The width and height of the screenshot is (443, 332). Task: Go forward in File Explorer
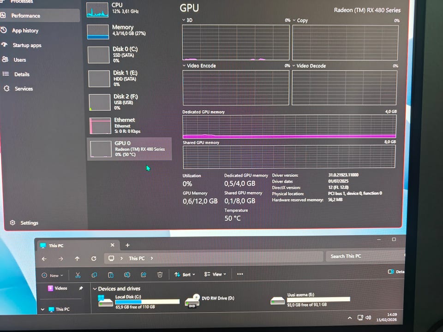point(61,259)
